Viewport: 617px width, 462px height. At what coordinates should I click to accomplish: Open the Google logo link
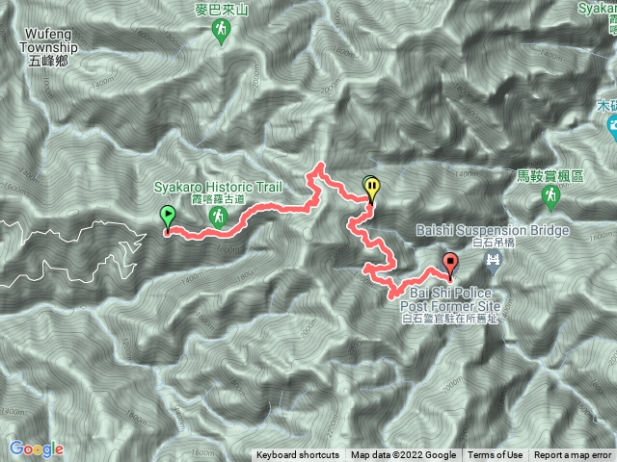pyautogui.click(x=37, y=449)
